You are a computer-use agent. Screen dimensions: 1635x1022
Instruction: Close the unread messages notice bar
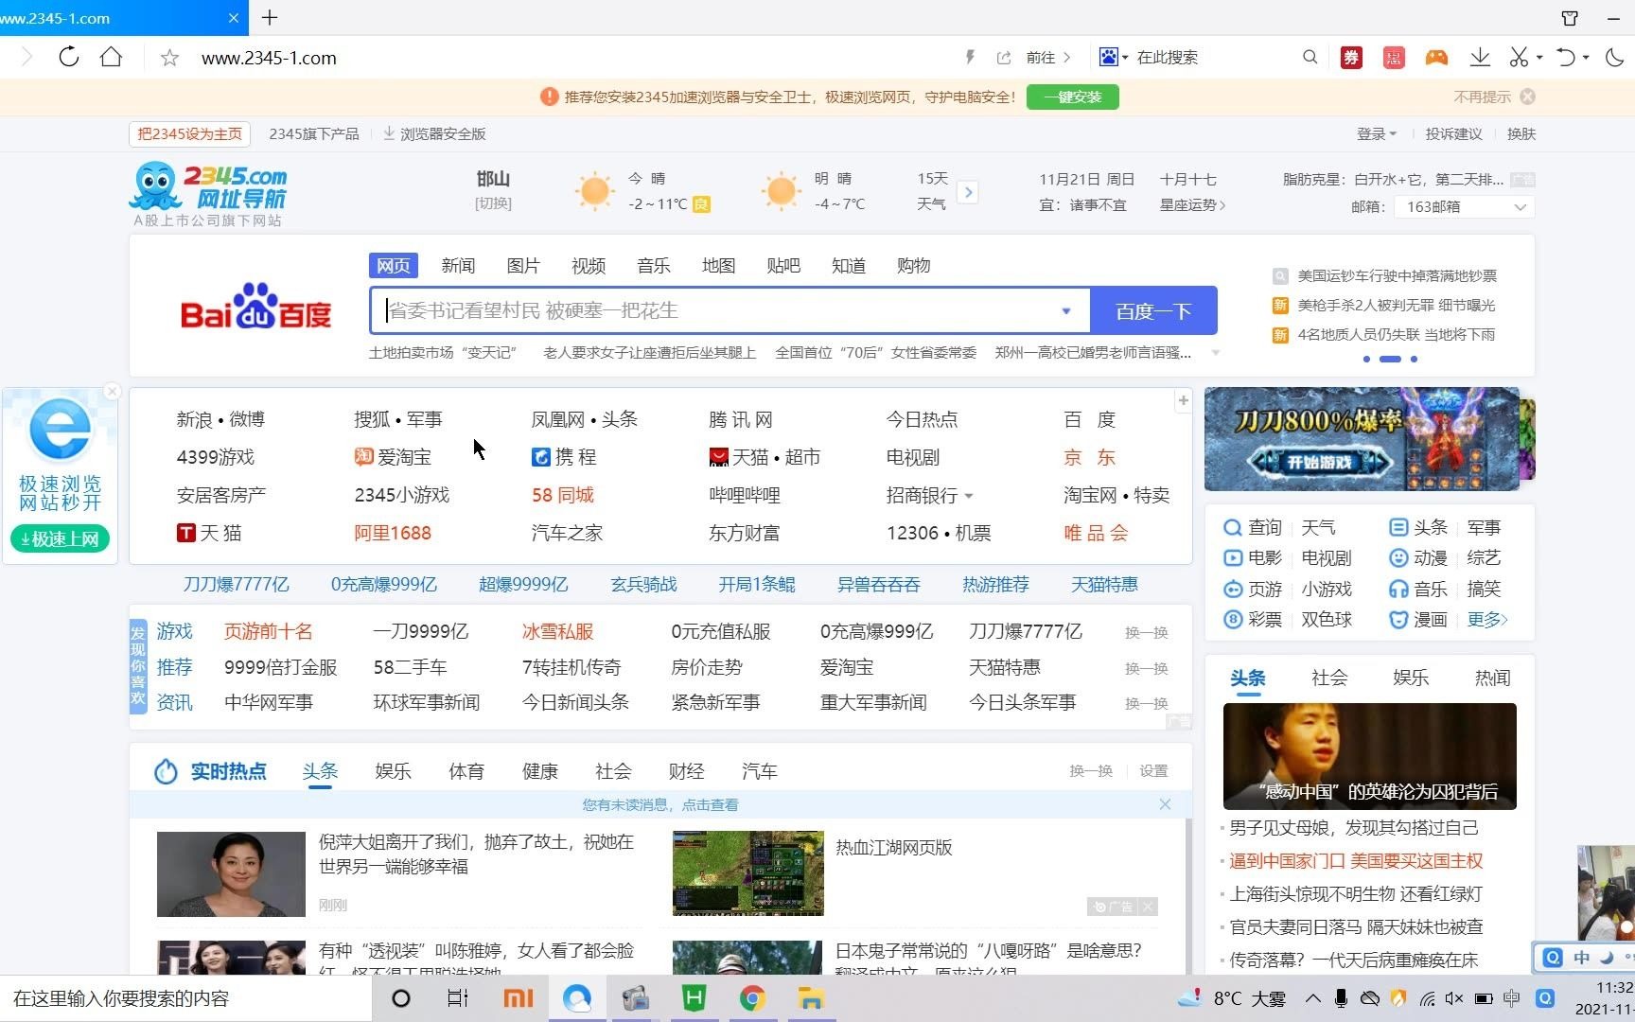pyautogui.click(x=1165, y=804)
